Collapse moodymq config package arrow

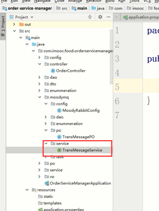pos(46,104)
